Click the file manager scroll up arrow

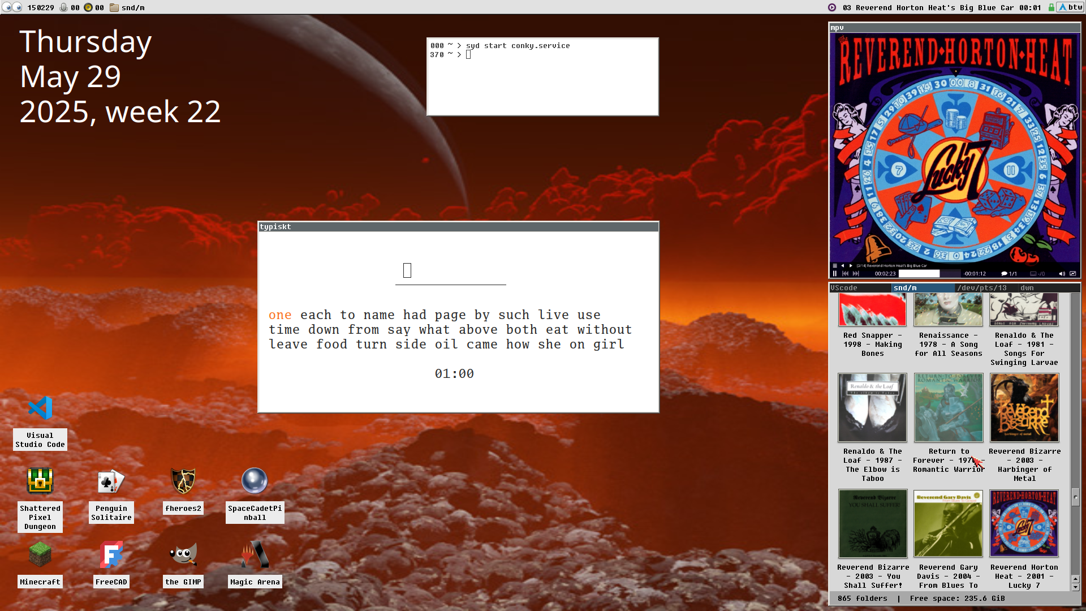[1075, 579]
